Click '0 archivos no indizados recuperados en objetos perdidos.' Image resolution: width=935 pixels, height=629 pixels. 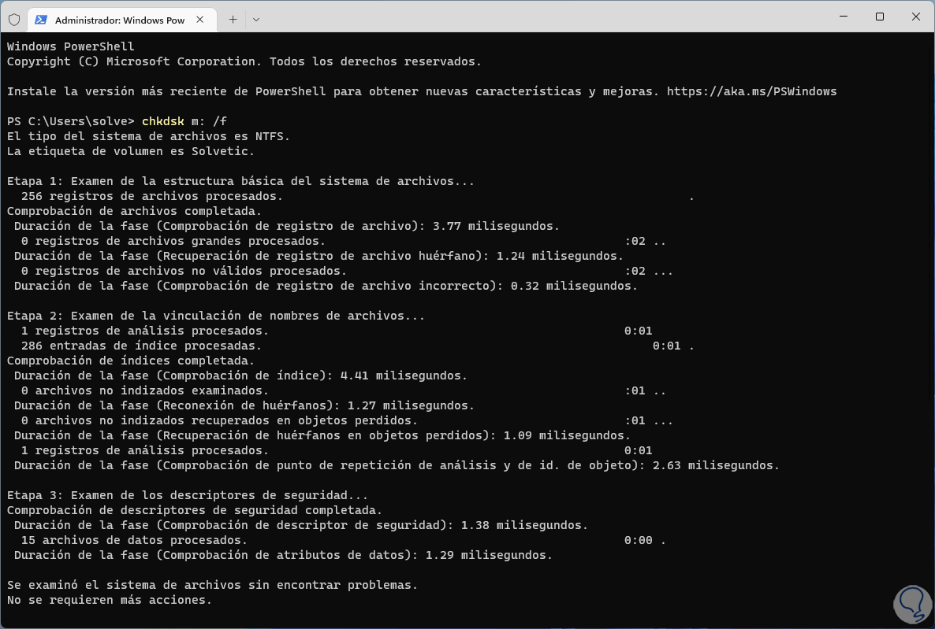(x=219, y=420)
